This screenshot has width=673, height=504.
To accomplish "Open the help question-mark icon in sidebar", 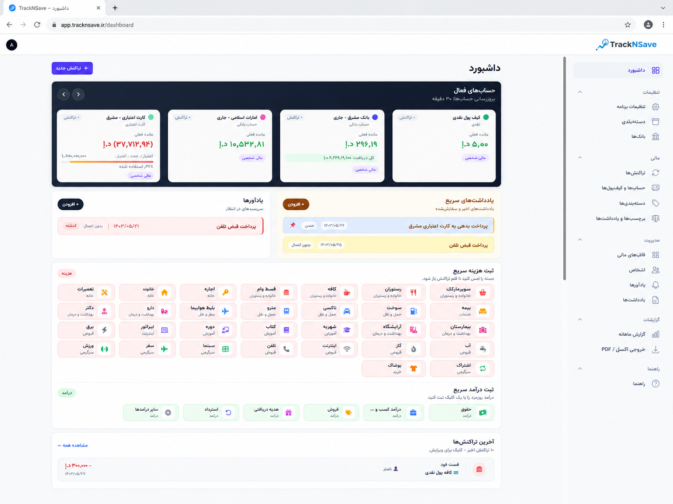I will (x=655, y=383).
